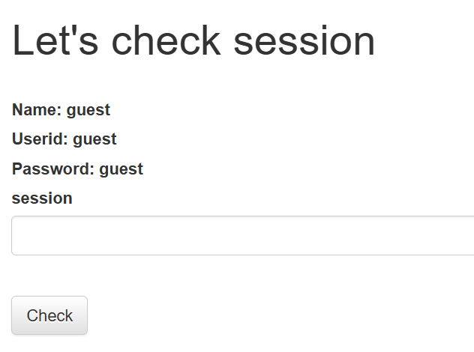Click the "Name:" label text
Image resolution: width=474 pixels, height=352 pixels.
click(x=37, y=109)
